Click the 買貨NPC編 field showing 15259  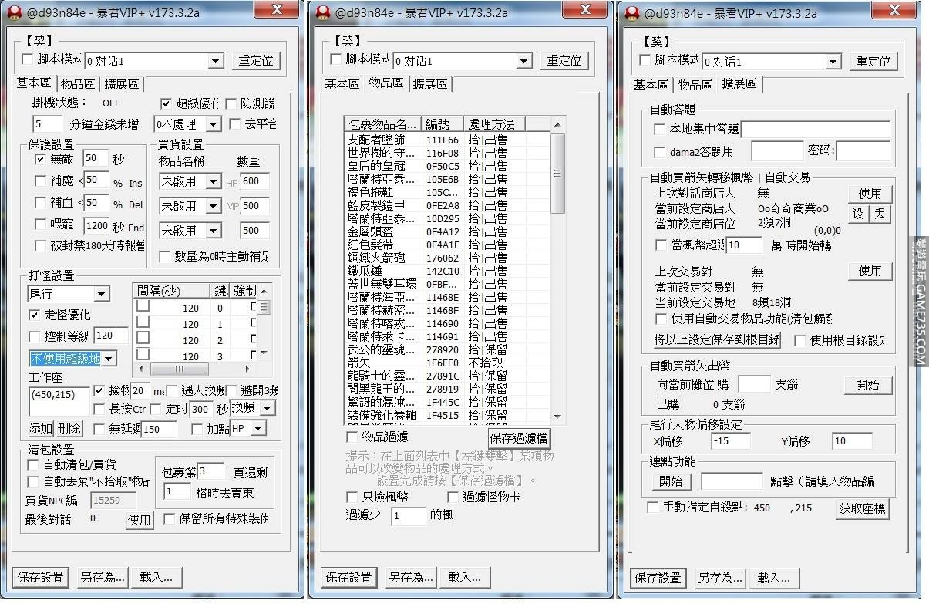[x=113, y=501]
